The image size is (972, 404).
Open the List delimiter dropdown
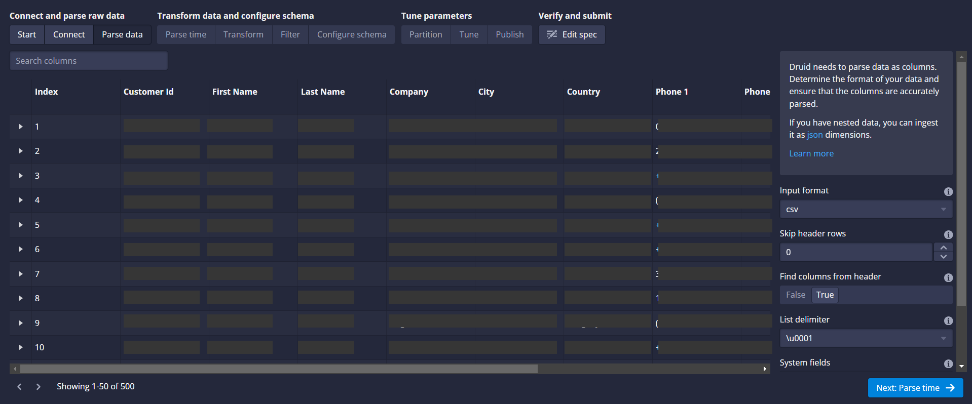pos(866,338)
